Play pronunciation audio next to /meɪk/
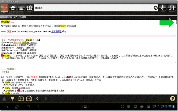178x111 pixels. click(2, 26)
